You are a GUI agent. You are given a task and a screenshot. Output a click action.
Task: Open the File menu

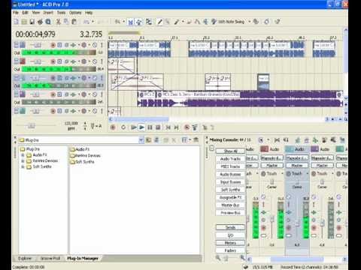pos(16,13)
